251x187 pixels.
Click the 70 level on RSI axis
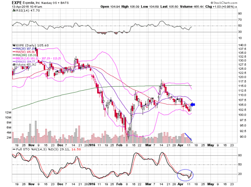coord(240,20)
